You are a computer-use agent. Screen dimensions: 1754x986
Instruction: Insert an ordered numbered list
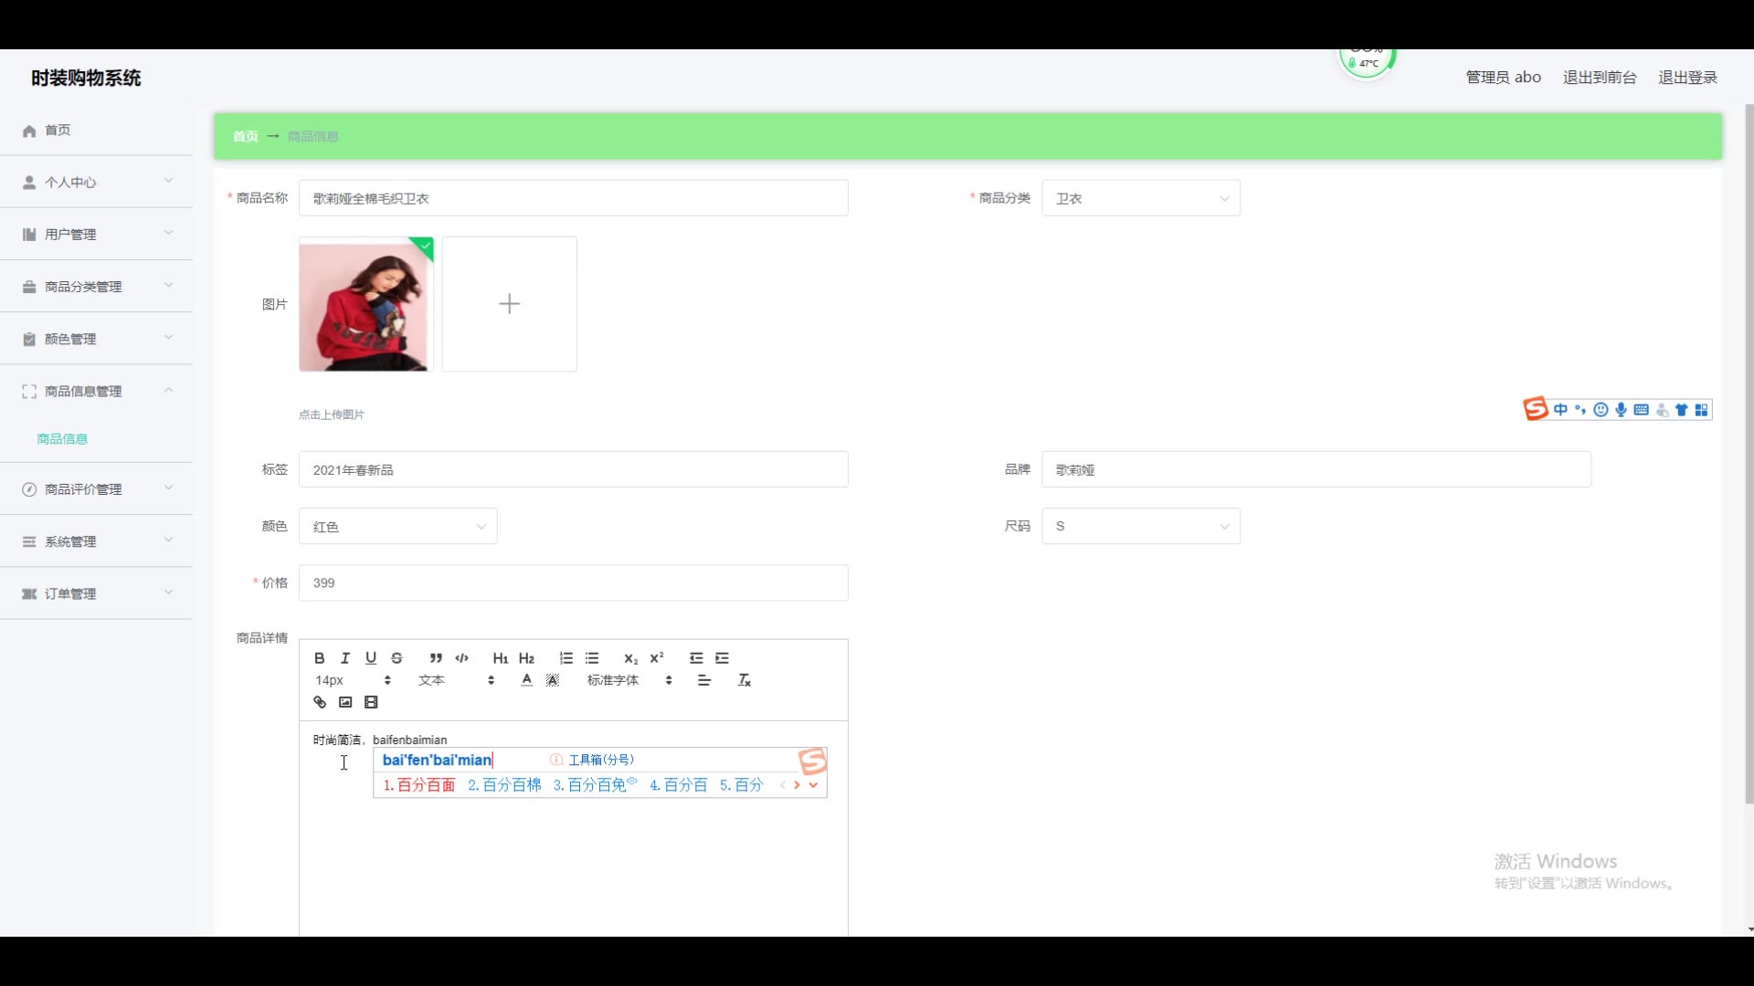click(565, 658)
